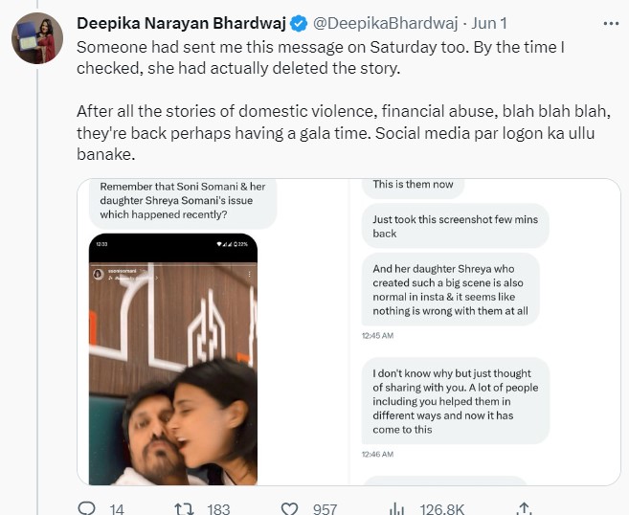
Task: Click the 14 replies count
Action: click(x=118, y=508)
